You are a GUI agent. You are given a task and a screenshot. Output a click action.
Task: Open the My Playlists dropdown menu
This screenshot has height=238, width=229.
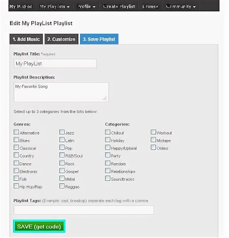point(55,7)
